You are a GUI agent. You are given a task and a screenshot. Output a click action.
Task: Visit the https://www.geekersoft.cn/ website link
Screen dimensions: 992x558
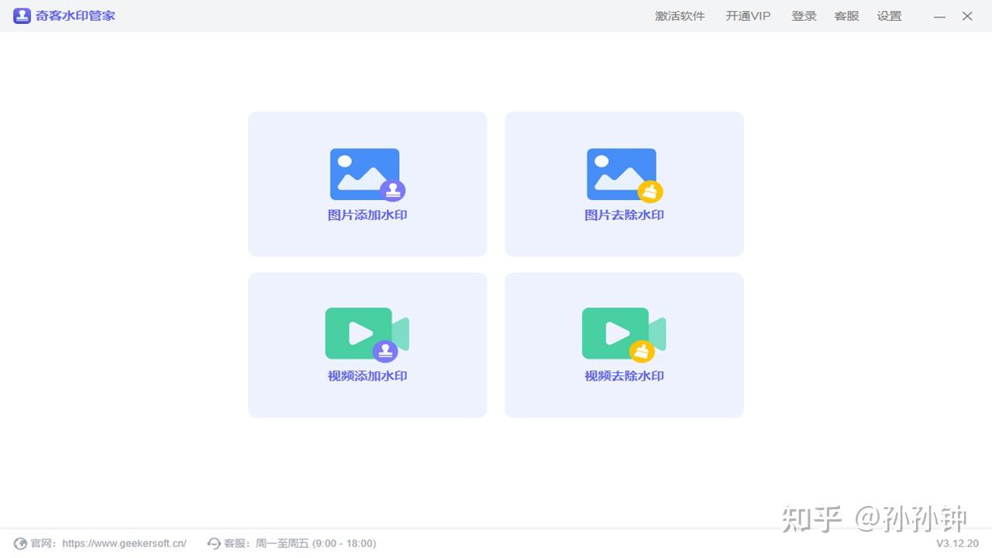pyautogui.click(x=124, y=543)
